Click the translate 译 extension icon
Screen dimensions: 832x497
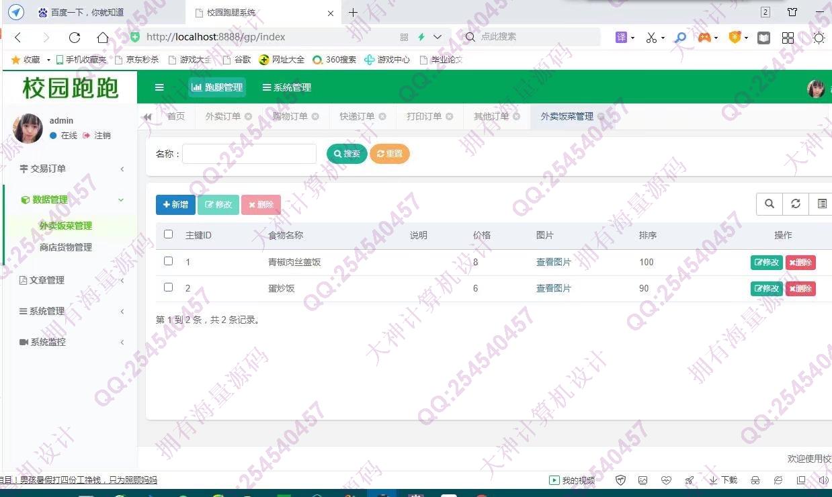pyautogui.click(x=622, y=38)
